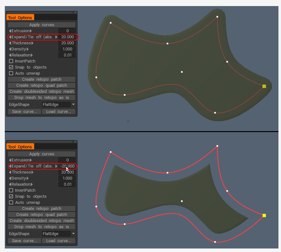281x252 pixels.
Task: Decrease Relaxation with left arrow in upper panel
Action: click(10, 55)
